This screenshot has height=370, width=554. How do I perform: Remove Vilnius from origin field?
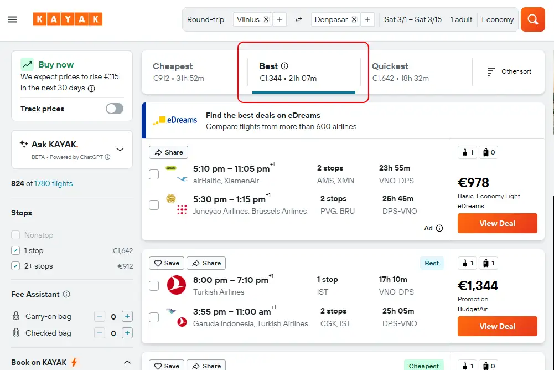coord(266,19)
